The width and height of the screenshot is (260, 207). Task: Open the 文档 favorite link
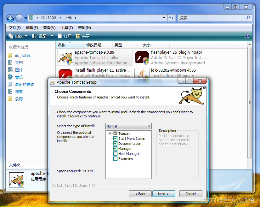[19, 63]
